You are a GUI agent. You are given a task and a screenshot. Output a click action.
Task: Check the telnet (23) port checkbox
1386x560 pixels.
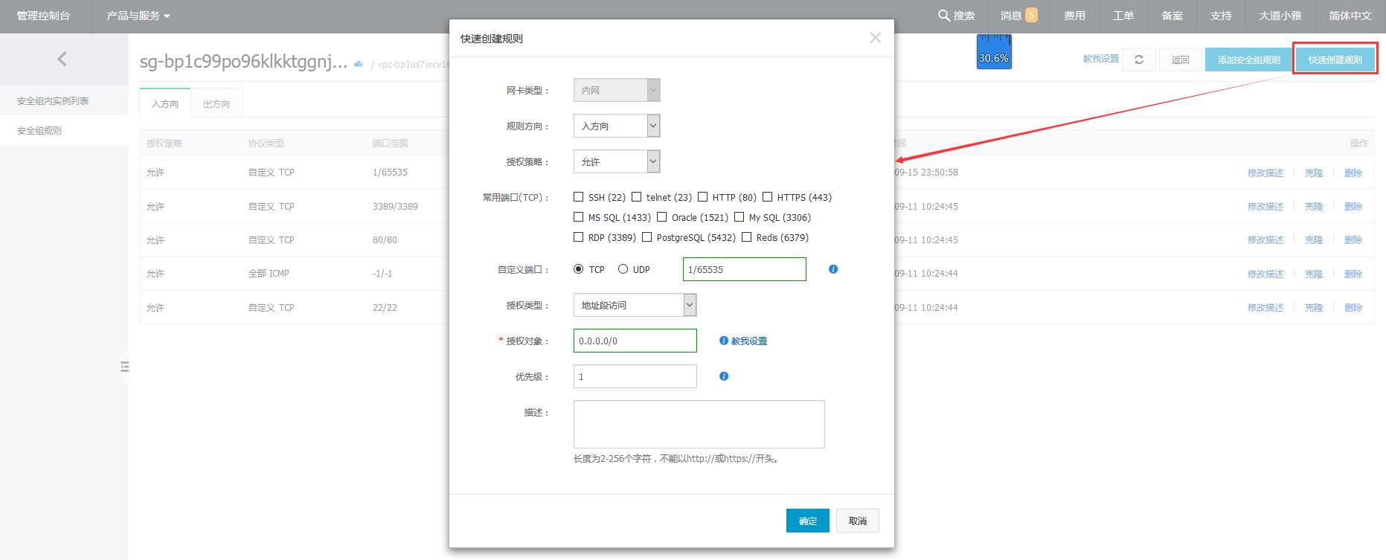point(636,197)
